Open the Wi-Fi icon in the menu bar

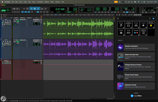[139, 2]
